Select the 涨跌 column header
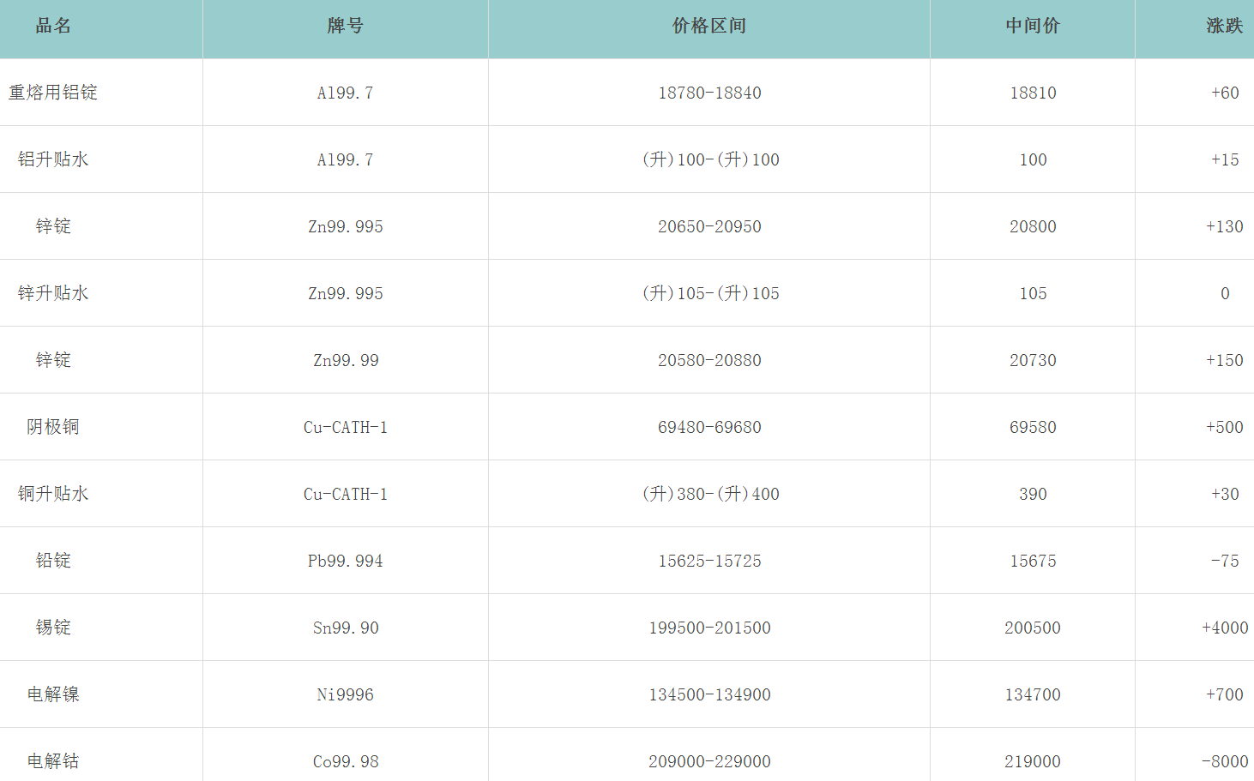This screenshot has width=1254, height=781. pos(1224,26)
